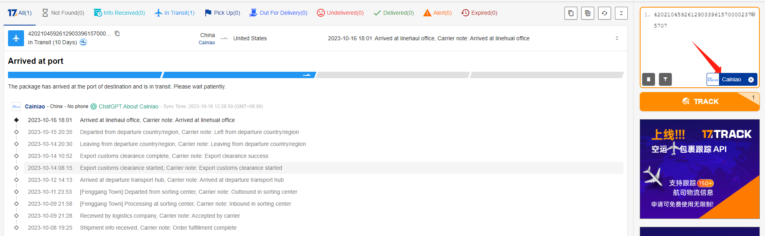
Task: Select the Not Found(0) filter tab
Action: pyautogui.click(x=63, y=13)
